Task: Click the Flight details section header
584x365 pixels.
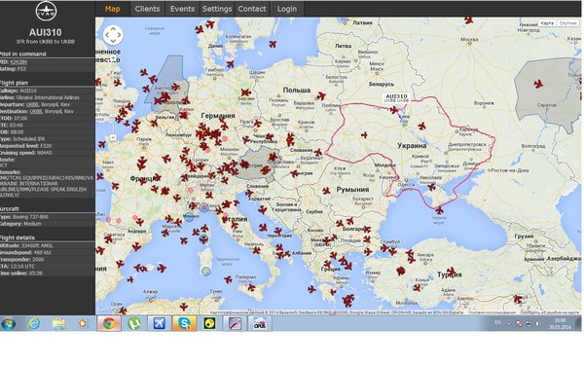Action: tap(18, 237)
